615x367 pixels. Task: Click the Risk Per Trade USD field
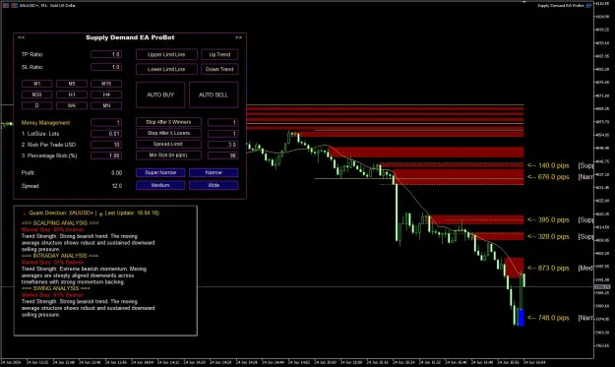point(106,145)
